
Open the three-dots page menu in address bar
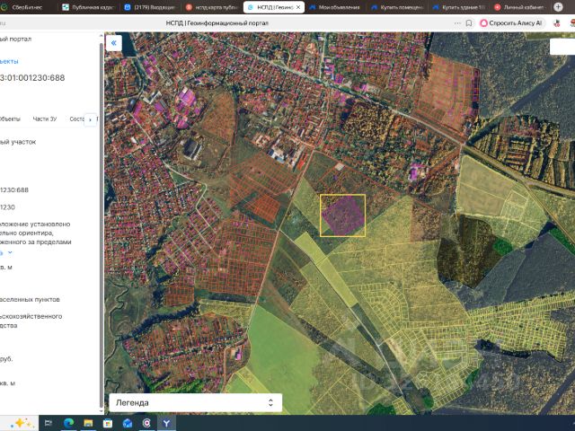click(457, 23)
